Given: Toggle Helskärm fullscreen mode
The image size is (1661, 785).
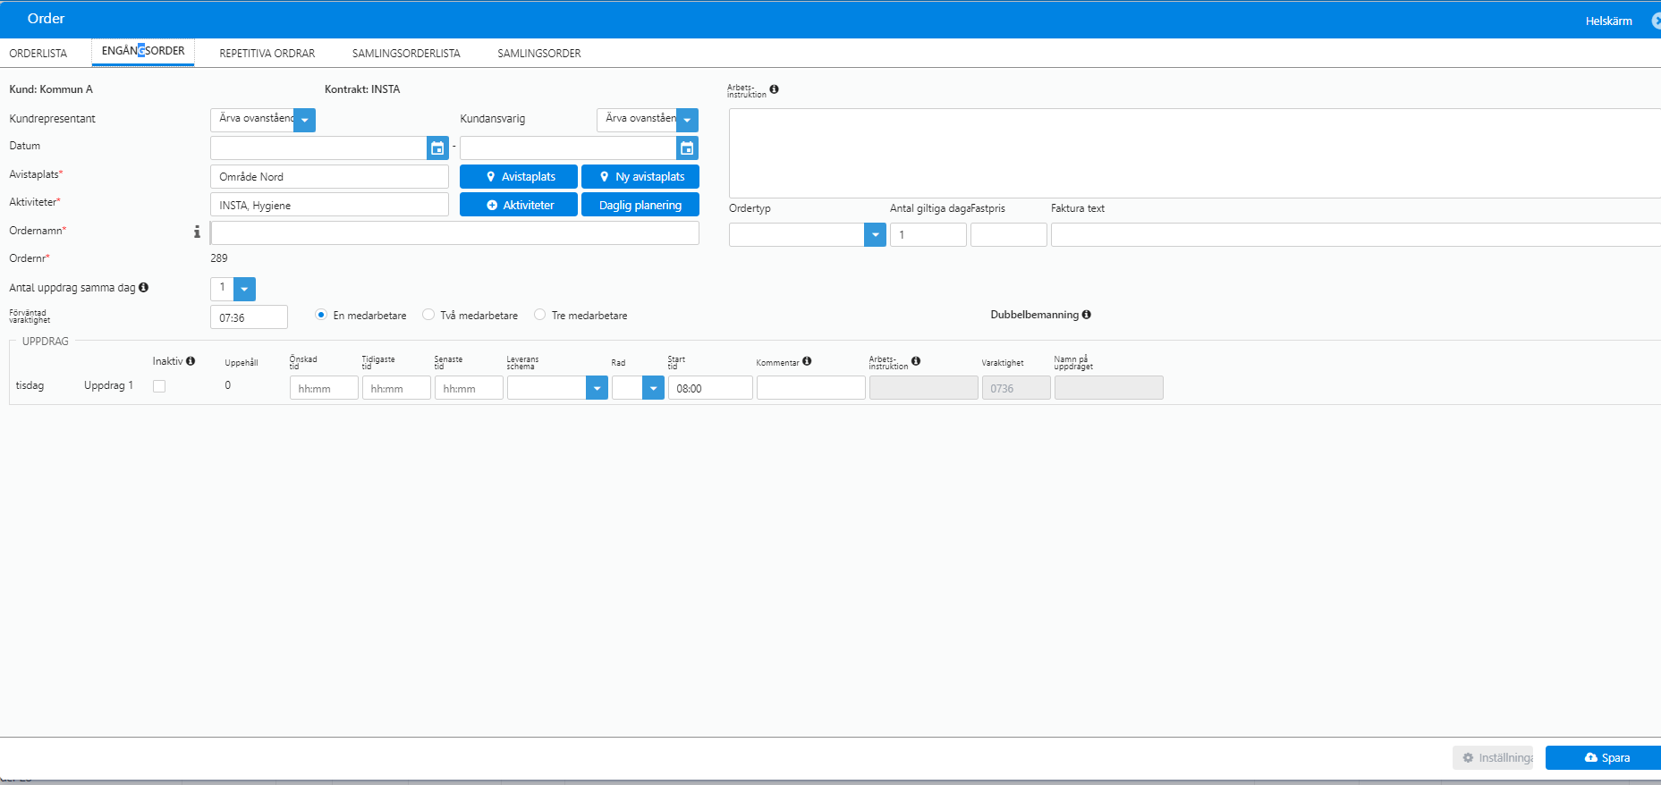Looking at the screenshot, I should click(x=1608, y=21).
